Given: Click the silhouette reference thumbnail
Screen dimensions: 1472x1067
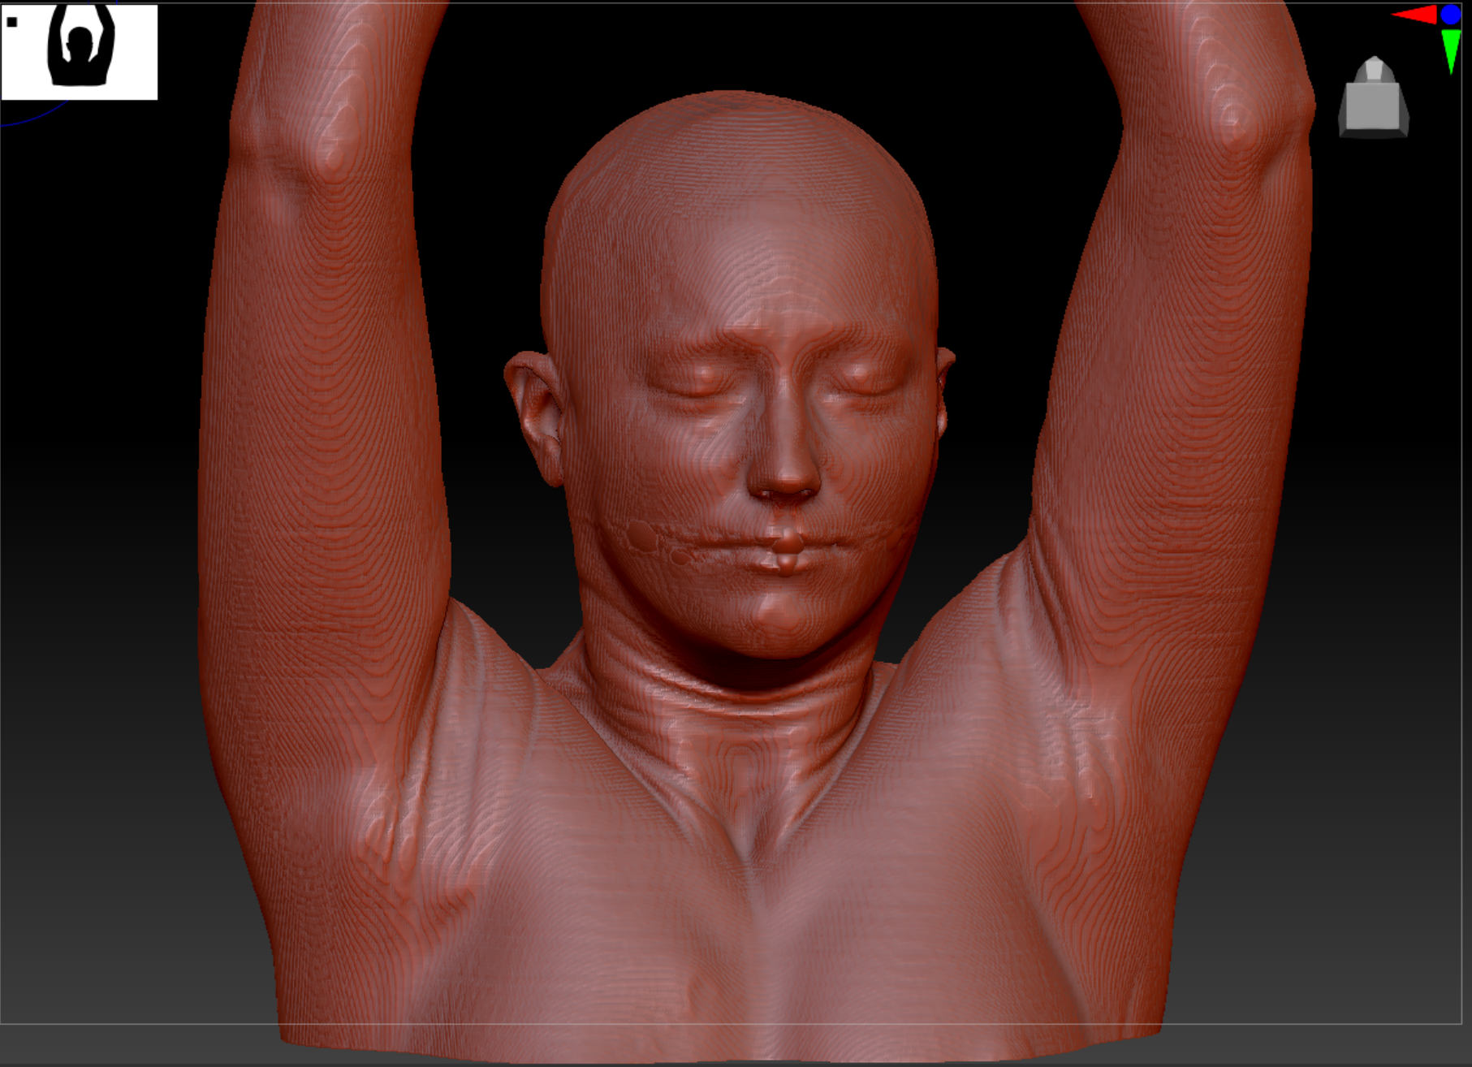Looking at the screenshot, I should 80,52.
